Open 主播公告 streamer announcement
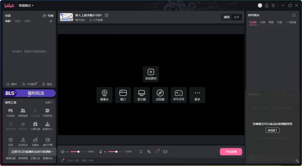The height and width of the screenshot is (166, 302). (x=35, y=158)
